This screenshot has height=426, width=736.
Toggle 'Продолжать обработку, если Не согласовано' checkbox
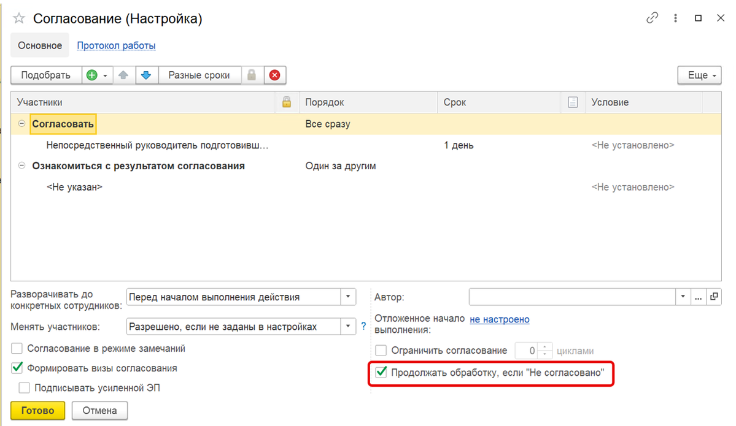point(381,372)
